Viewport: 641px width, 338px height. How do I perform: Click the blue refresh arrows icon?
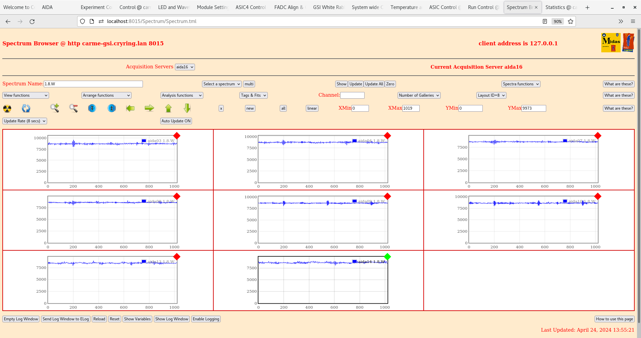(26, 108)
